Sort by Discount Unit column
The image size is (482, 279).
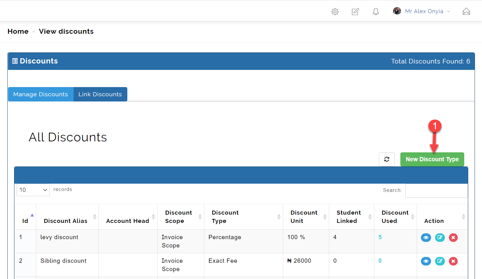[x=306, y=217]
